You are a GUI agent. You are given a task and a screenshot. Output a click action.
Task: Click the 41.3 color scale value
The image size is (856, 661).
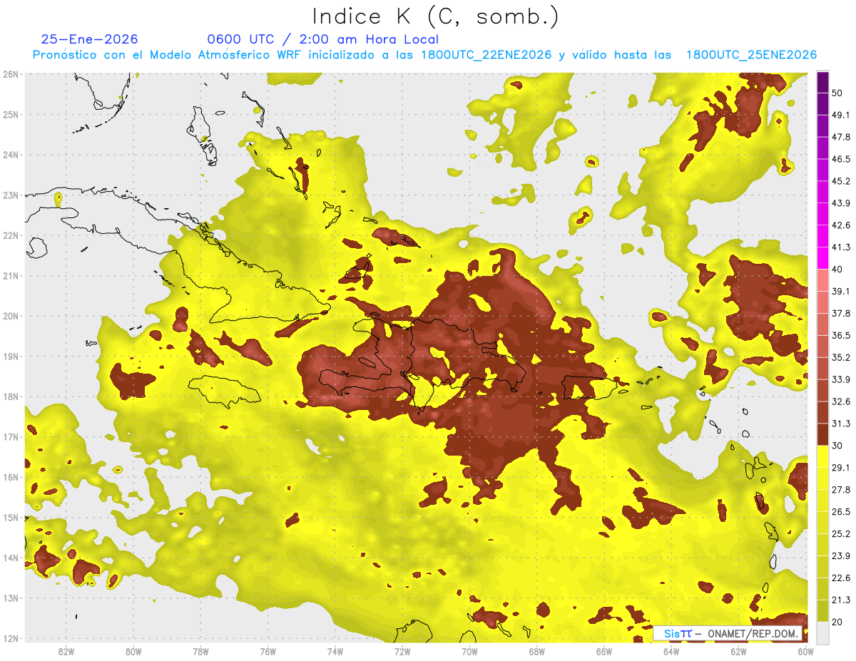pyautogui.click(x=840, y=247)
